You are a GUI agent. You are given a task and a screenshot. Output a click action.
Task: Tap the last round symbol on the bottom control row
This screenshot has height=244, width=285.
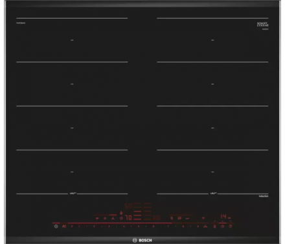pos(231,227)
